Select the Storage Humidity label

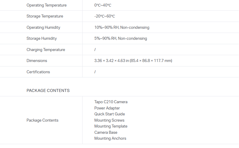42,39
